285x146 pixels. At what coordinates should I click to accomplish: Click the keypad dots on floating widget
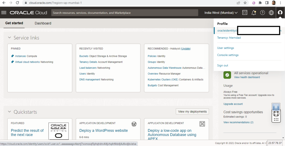[276, 119]
